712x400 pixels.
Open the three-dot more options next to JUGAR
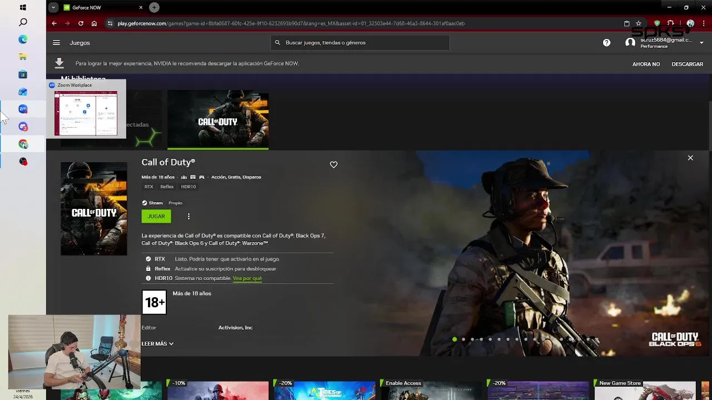coord(189,216)
